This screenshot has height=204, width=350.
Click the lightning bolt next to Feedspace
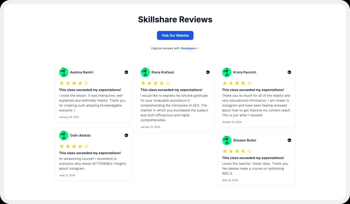point(197,48)
